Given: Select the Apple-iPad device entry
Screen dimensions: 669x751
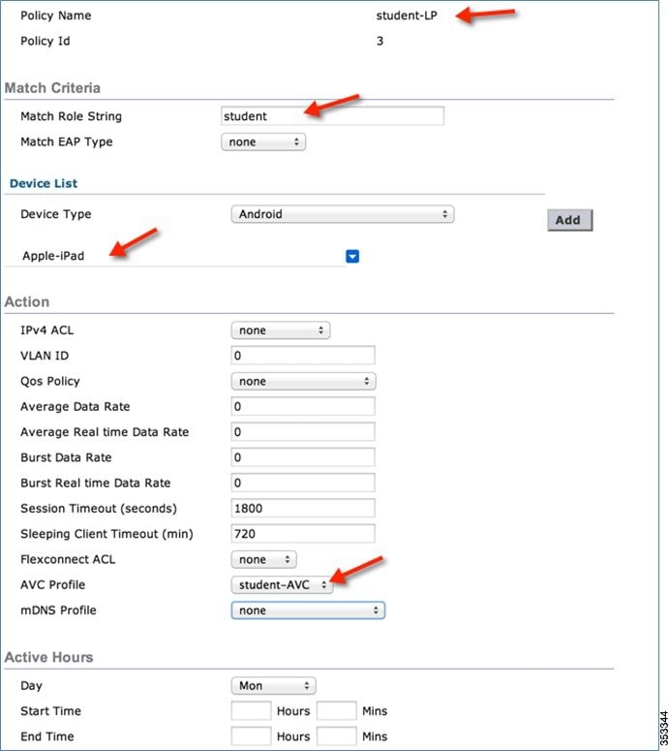Looking at the screenshot, I should 53,256.
